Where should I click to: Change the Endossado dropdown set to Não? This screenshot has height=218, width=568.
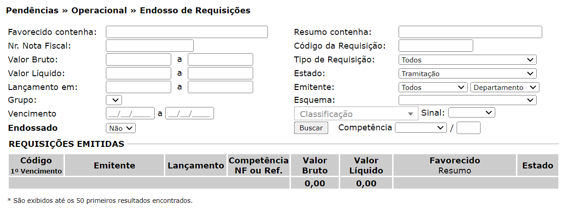pyautogui.click(x=121, y=129)
